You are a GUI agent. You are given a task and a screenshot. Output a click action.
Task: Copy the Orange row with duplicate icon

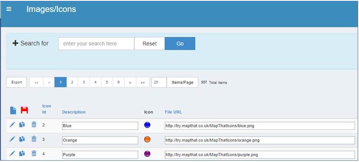(x=22, y=139)
